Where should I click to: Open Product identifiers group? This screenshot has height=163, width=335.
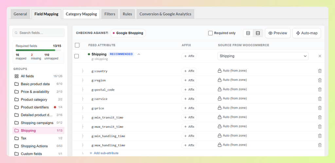[38, 107]
